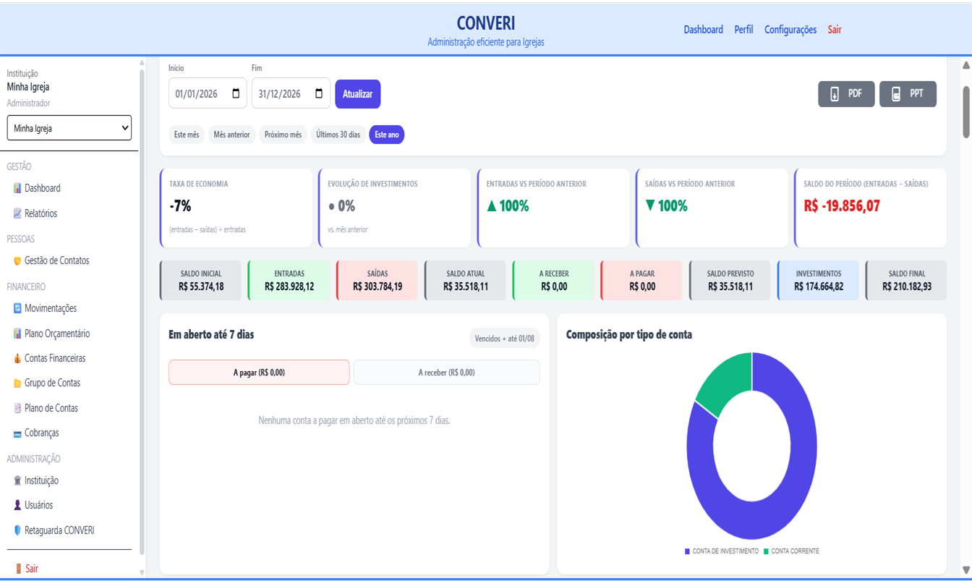The image size is (972, 581).
Task: Click the SALDO INICIAL card
Action: tap(200, 281)
